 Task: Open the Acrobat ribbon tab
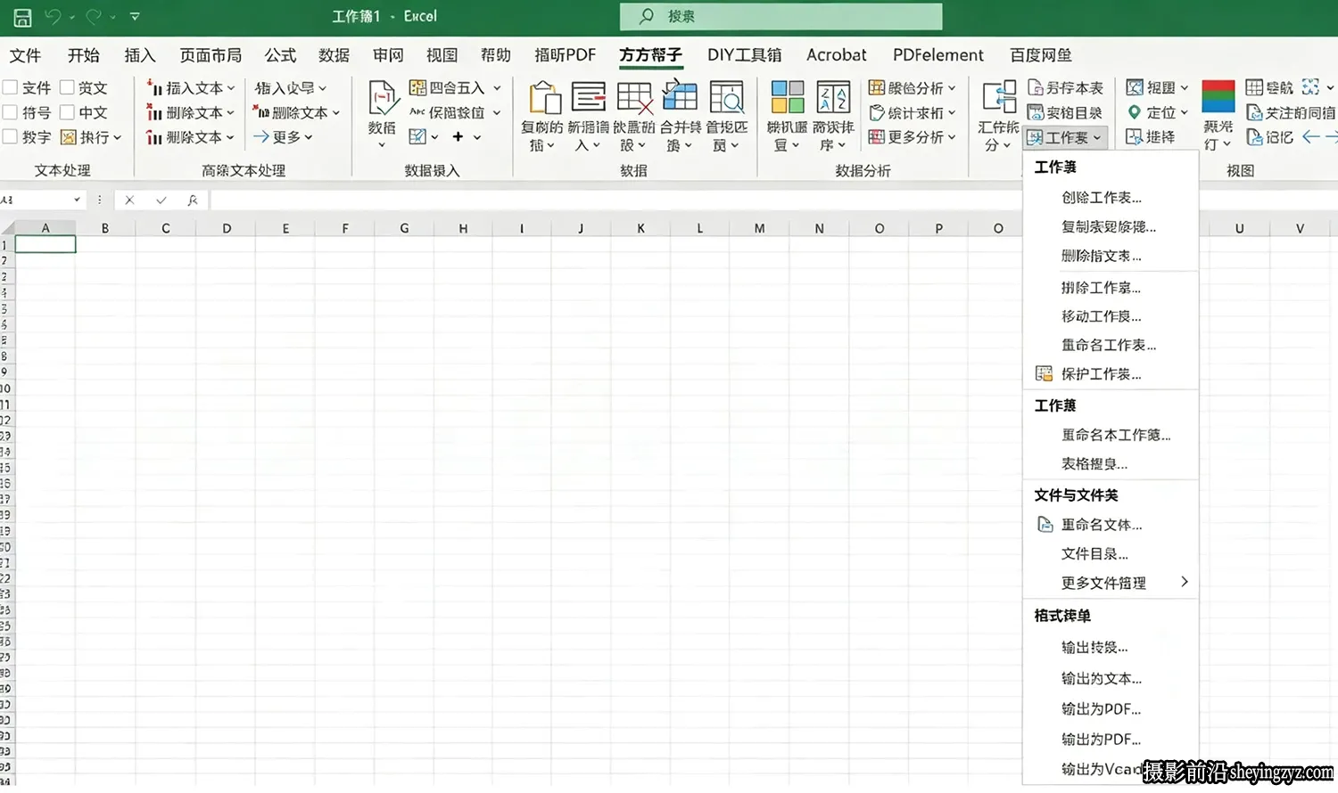point(837,55)
